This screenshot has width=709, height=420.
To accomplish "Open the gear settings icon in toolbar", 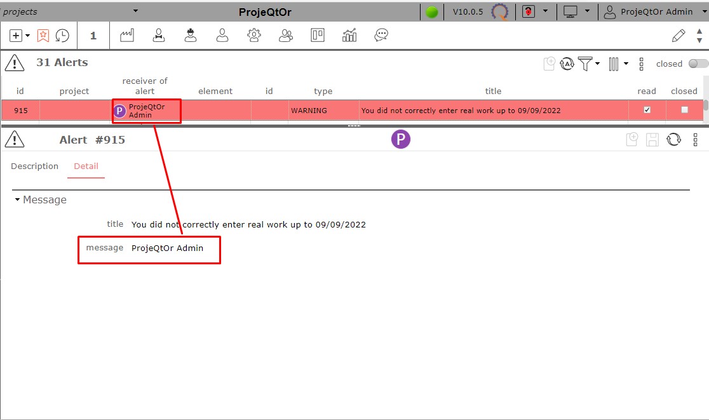I will point(254,36).
